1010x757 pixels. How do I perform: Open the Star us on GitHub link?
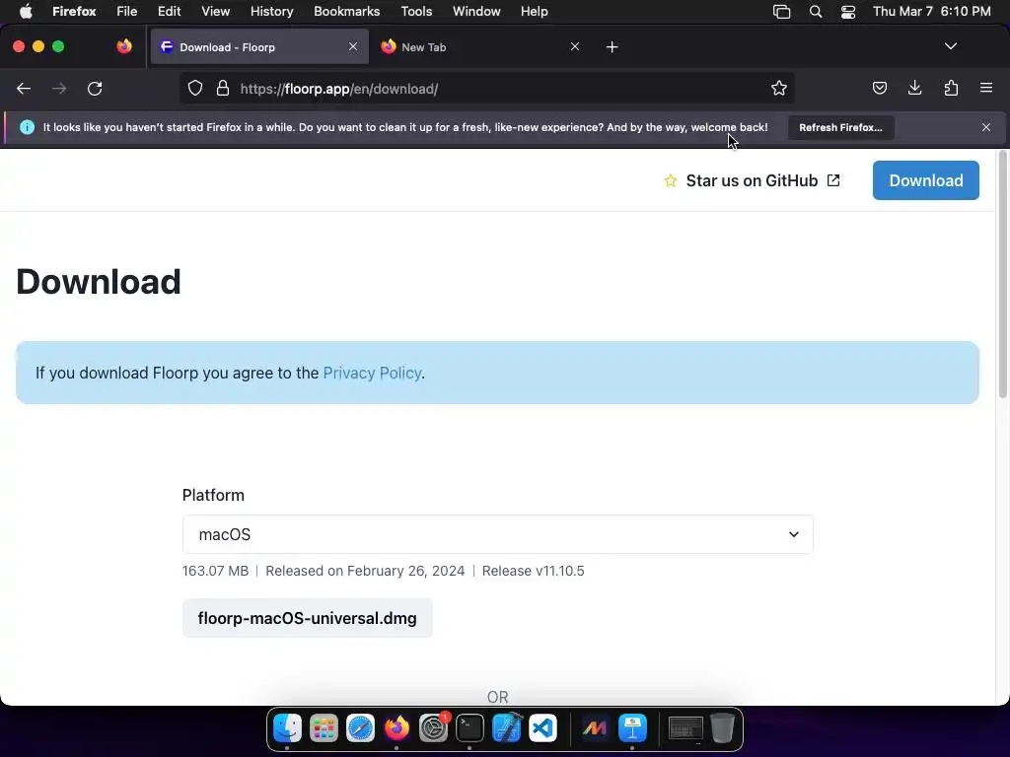tap(752, 181)
